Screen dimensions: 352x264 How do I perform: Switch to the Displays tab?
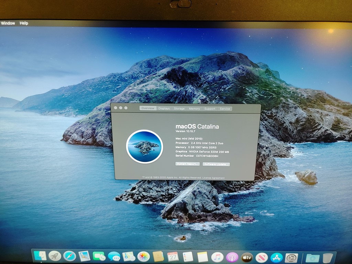[164, 108]
